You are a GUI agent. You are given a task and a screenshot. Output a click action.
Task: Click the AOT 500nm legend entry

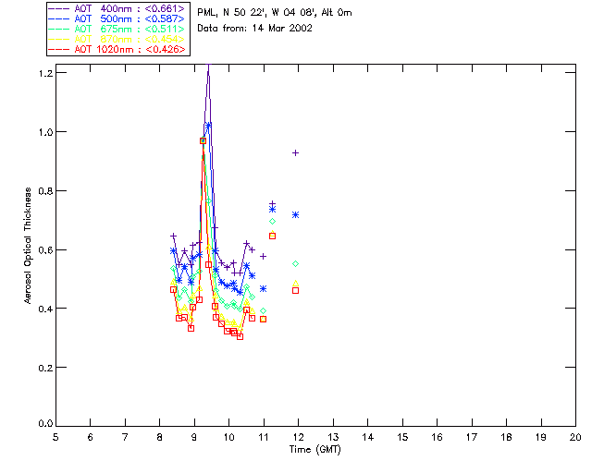[117, 18]
